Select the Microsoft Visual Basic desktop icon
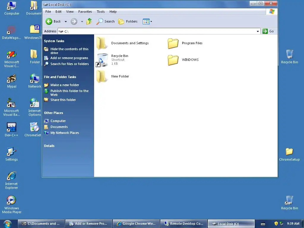304x228 pixels. point(12,107)
